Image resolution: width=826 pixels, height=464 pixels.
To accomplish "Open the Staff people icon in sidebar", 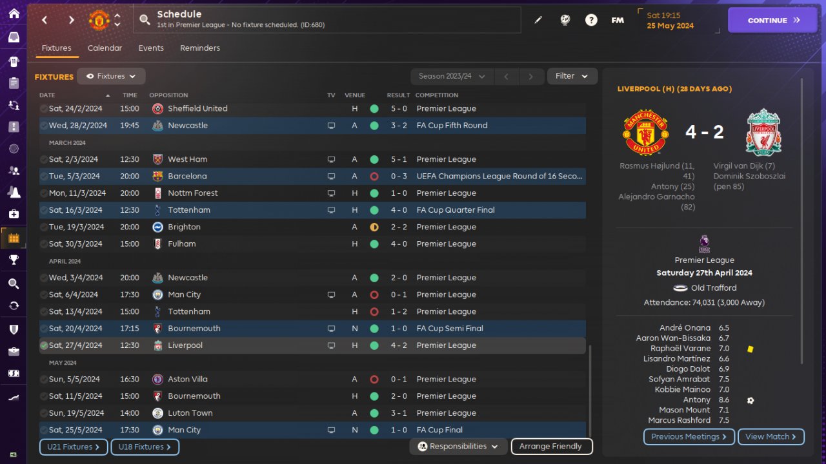I will click(14, 170).
